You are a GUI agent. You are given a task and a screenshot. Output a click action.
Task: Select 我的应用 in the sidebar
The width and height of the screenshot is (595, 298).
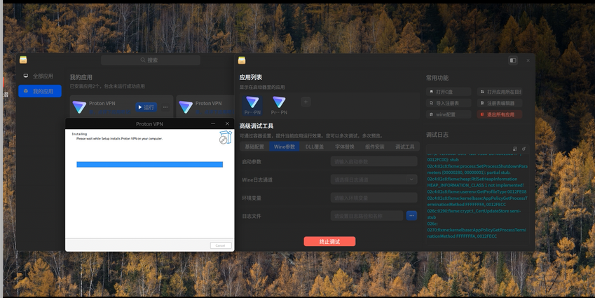tap(40, 91)
